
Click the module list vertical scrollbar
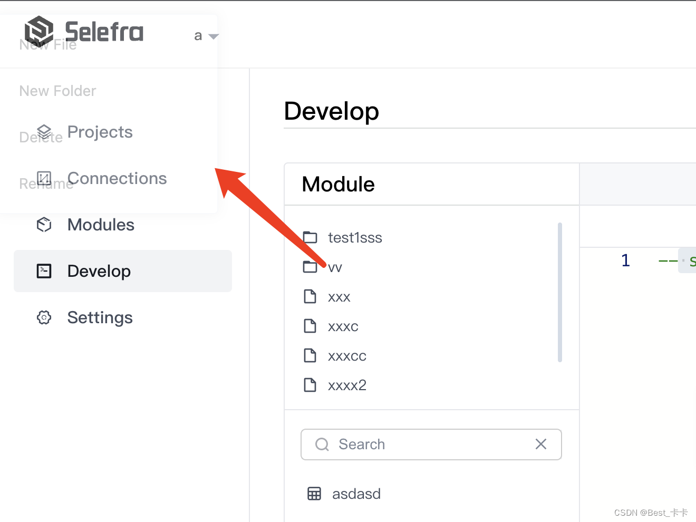tap(560, 292)
